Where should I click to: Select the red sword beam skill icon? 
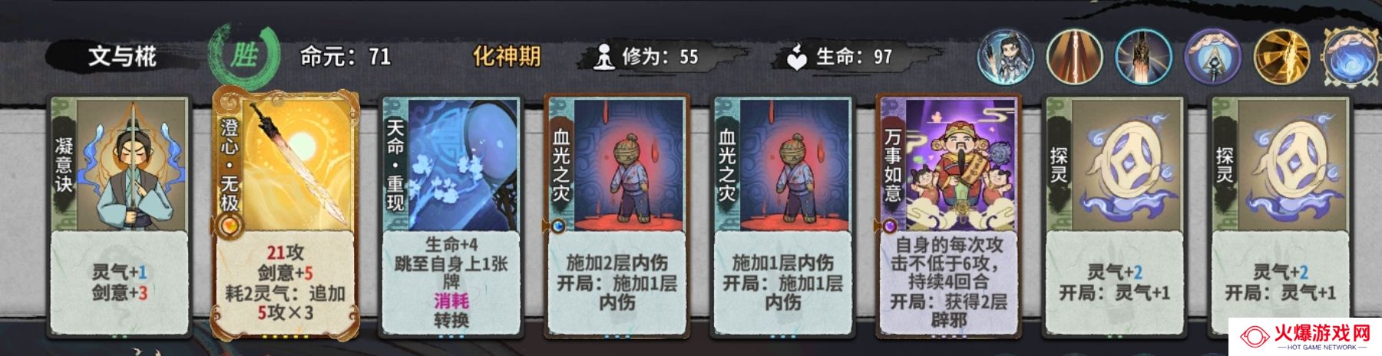[1074, 57]
